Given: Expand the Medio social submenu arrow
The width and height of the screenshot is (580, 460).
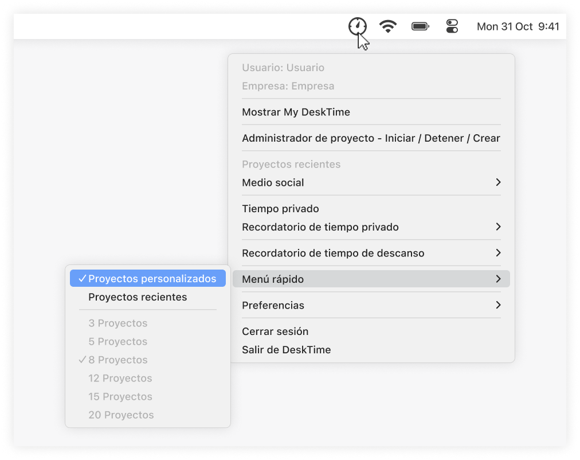Looking at the screenshot, I should pyautogui.click(x=498, y=182).
